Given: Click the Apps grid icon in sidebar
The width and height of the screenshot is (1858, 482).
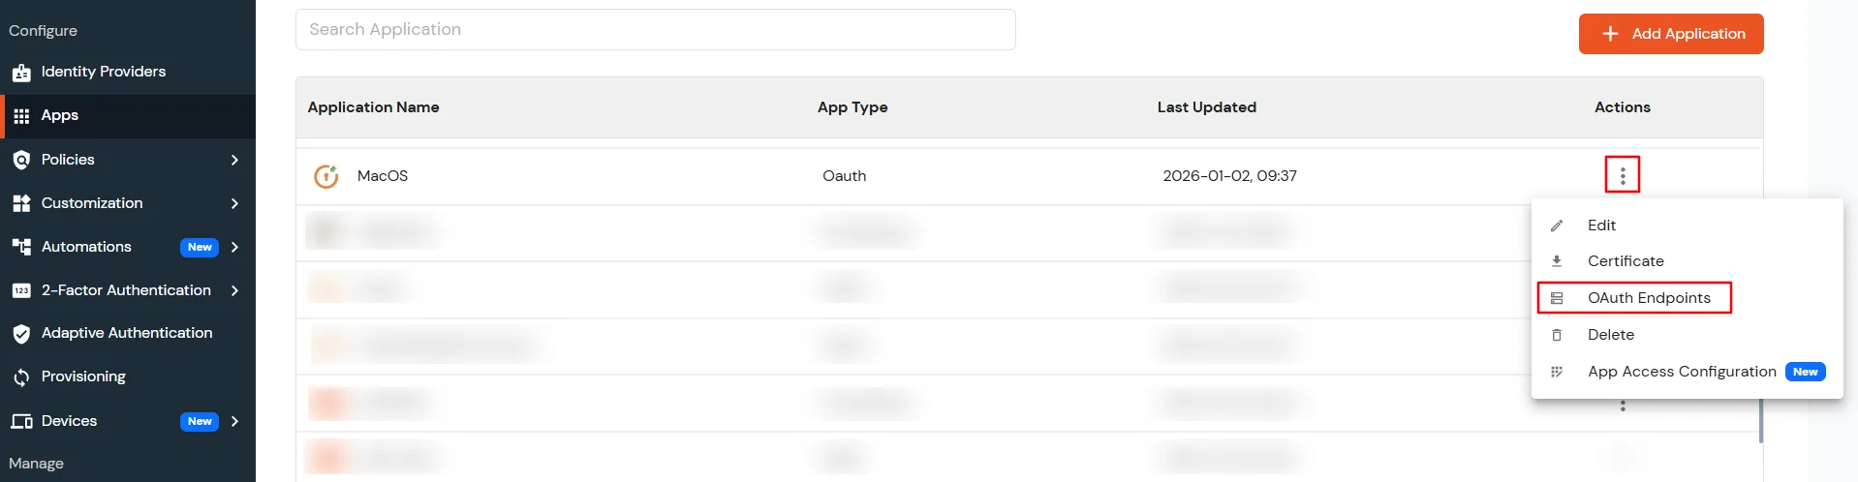Looking at the screenshot, I should (x=21, y=116).
